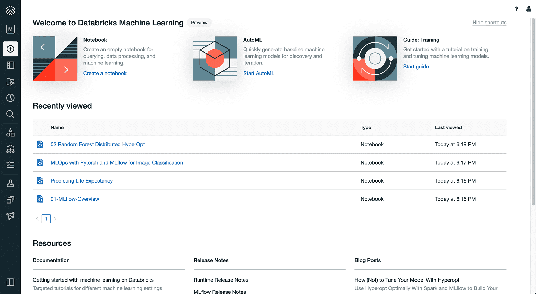Viewport: 536px width, 294px height.
Task: Toggle sidebar expansion at bottom-left
Action: coord(10,282)
